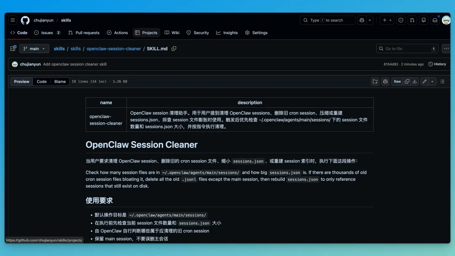
Task: Open the Projects tab
Action: [146, 33]
